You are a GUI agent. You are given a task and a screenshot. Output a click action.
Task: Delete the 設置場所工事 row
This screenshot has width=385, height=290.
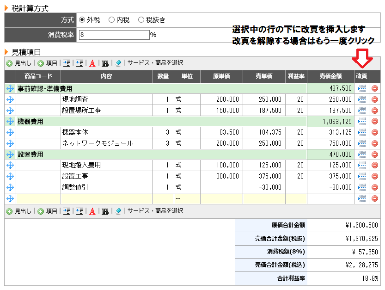click(375, 111)
